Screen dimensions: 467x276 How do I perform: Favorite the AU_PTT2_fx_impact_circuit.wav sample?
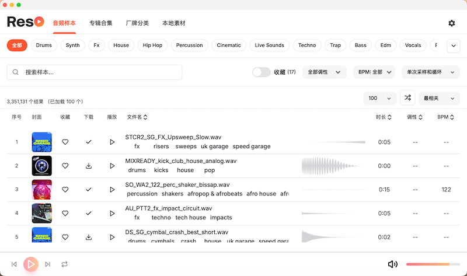65,214
